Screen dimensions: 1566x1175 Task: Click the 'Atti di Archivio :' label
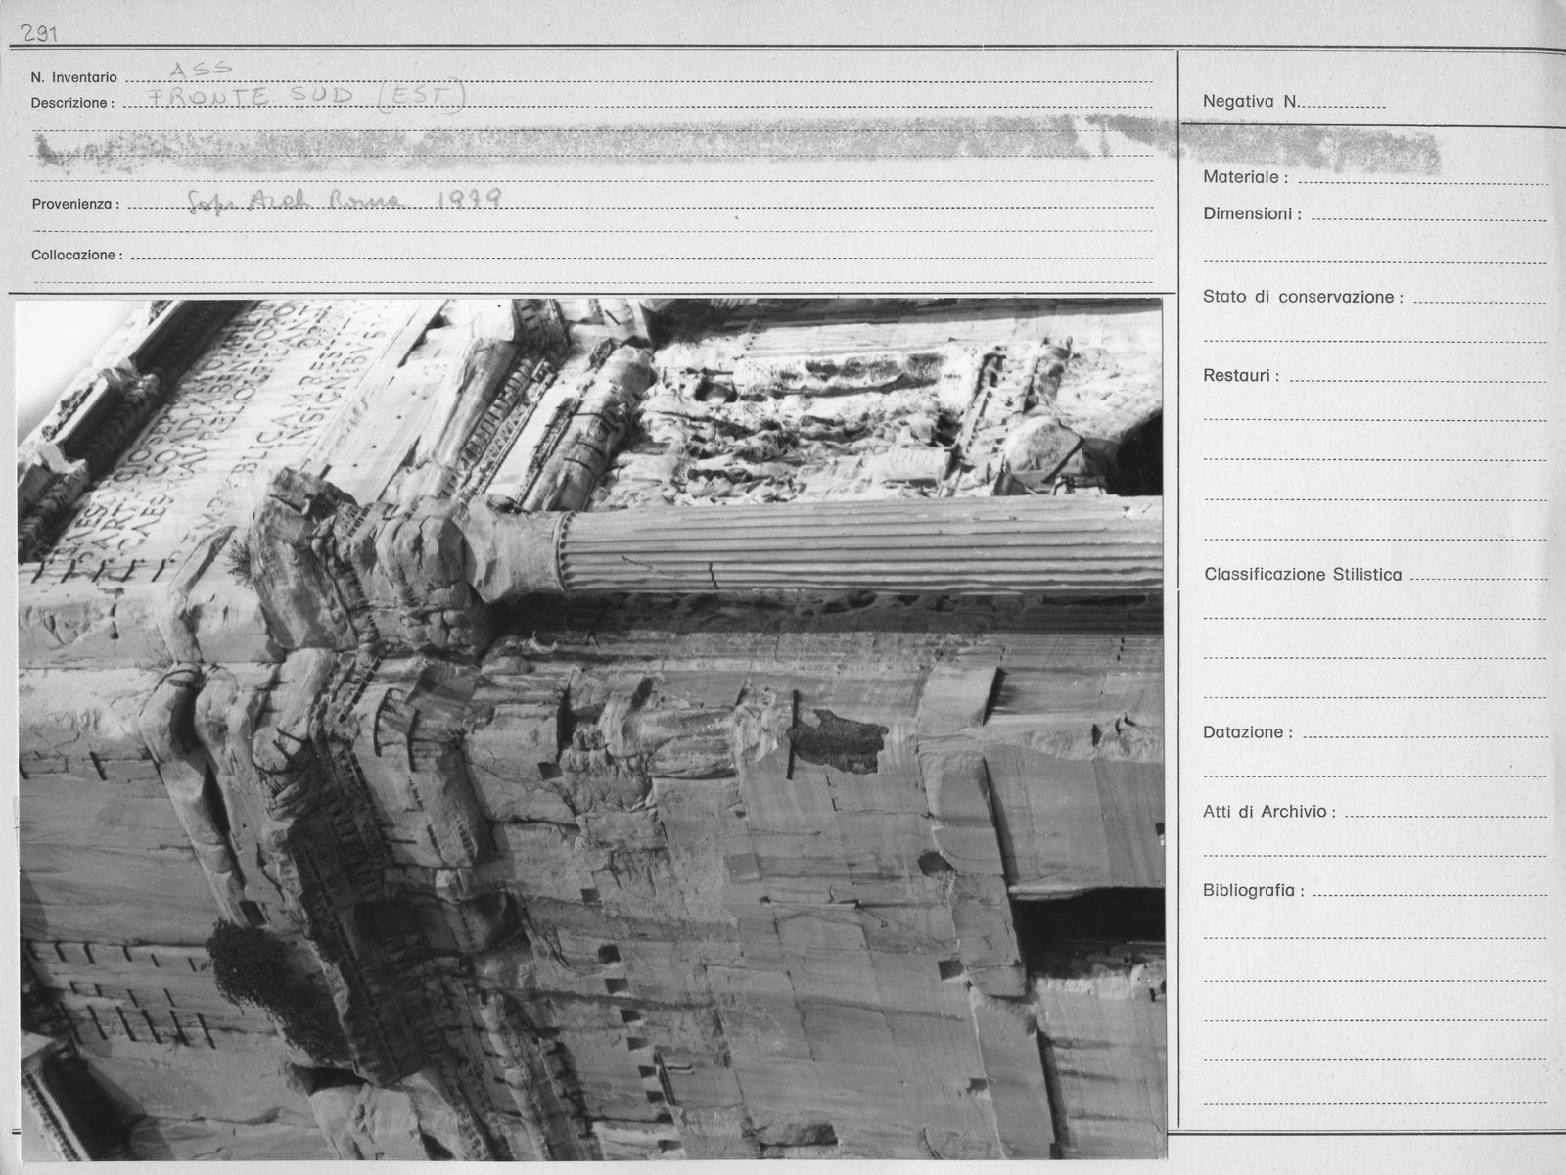pyautogui.click(x=1269, y=812)
